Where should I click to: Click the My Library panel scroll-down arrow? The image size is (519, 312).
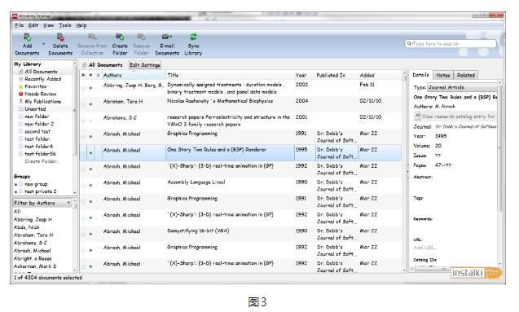[x=75, y=193]
